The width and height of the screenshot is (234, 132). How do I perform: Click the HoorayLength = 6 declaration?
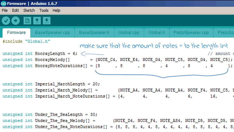[x=40, y=53]
